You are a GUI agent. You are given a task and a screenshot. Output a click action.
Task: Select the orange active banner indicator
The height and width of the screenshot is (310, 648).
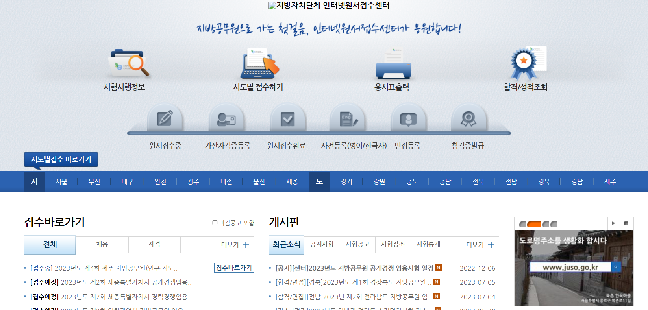[534, 224]
